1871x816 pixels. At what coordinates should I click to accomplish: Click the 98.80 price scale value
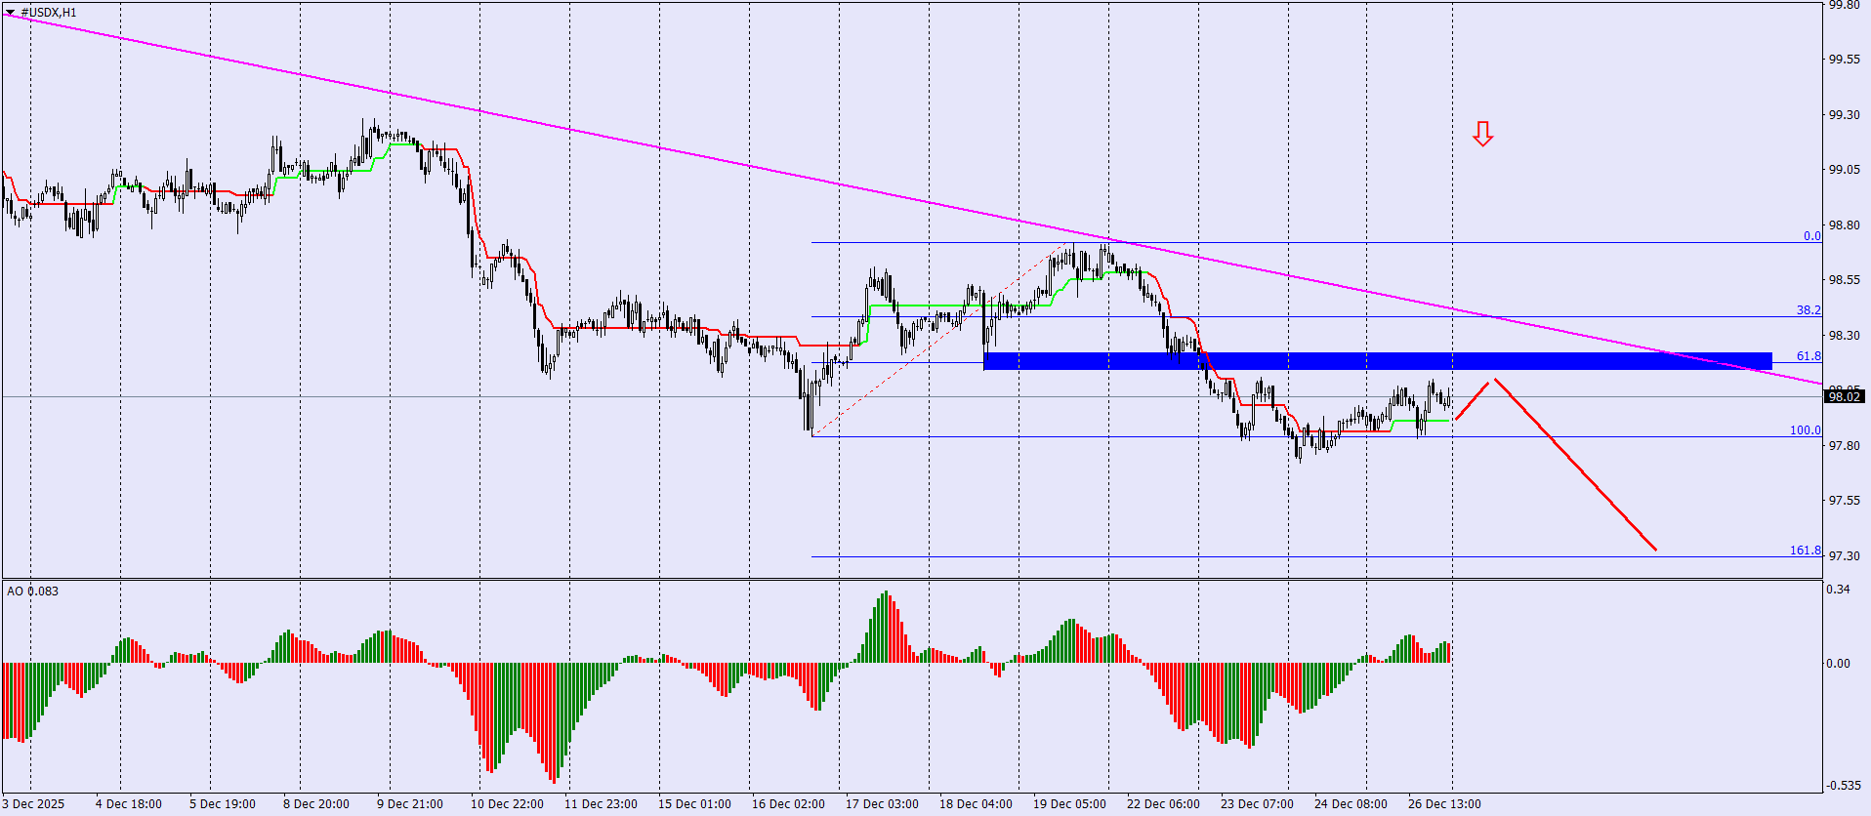[1844, 225]
